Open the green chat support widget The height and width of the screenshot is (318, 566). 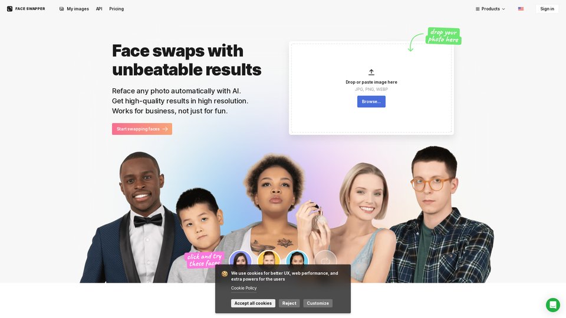click(x=552, y=305)
